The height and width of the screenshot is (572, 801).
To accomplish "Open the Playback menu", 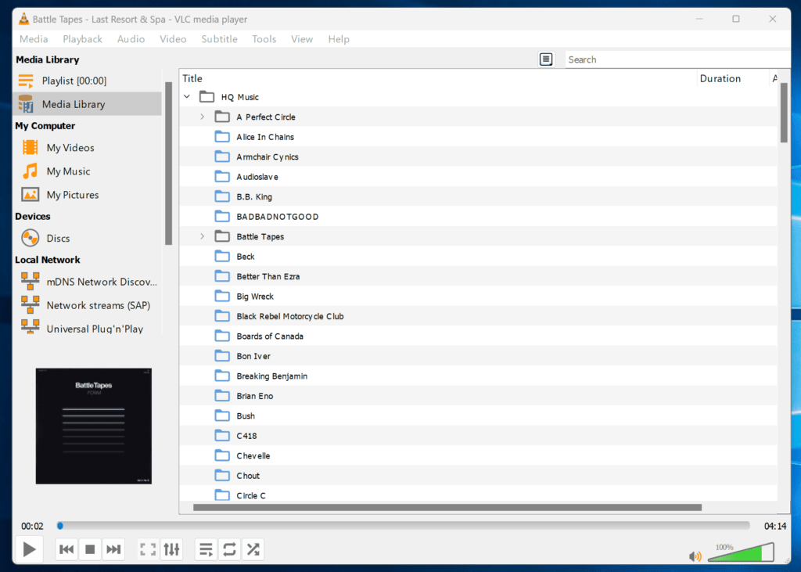I will click(82, 38).
